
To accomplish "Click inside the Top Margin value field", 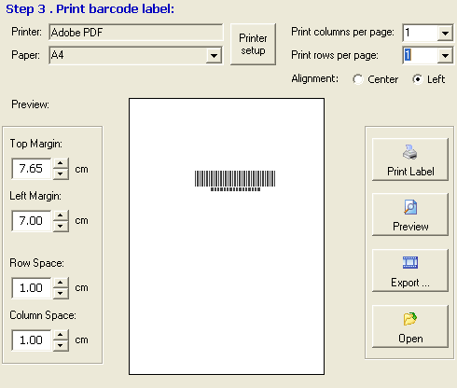I will (31, 169).
